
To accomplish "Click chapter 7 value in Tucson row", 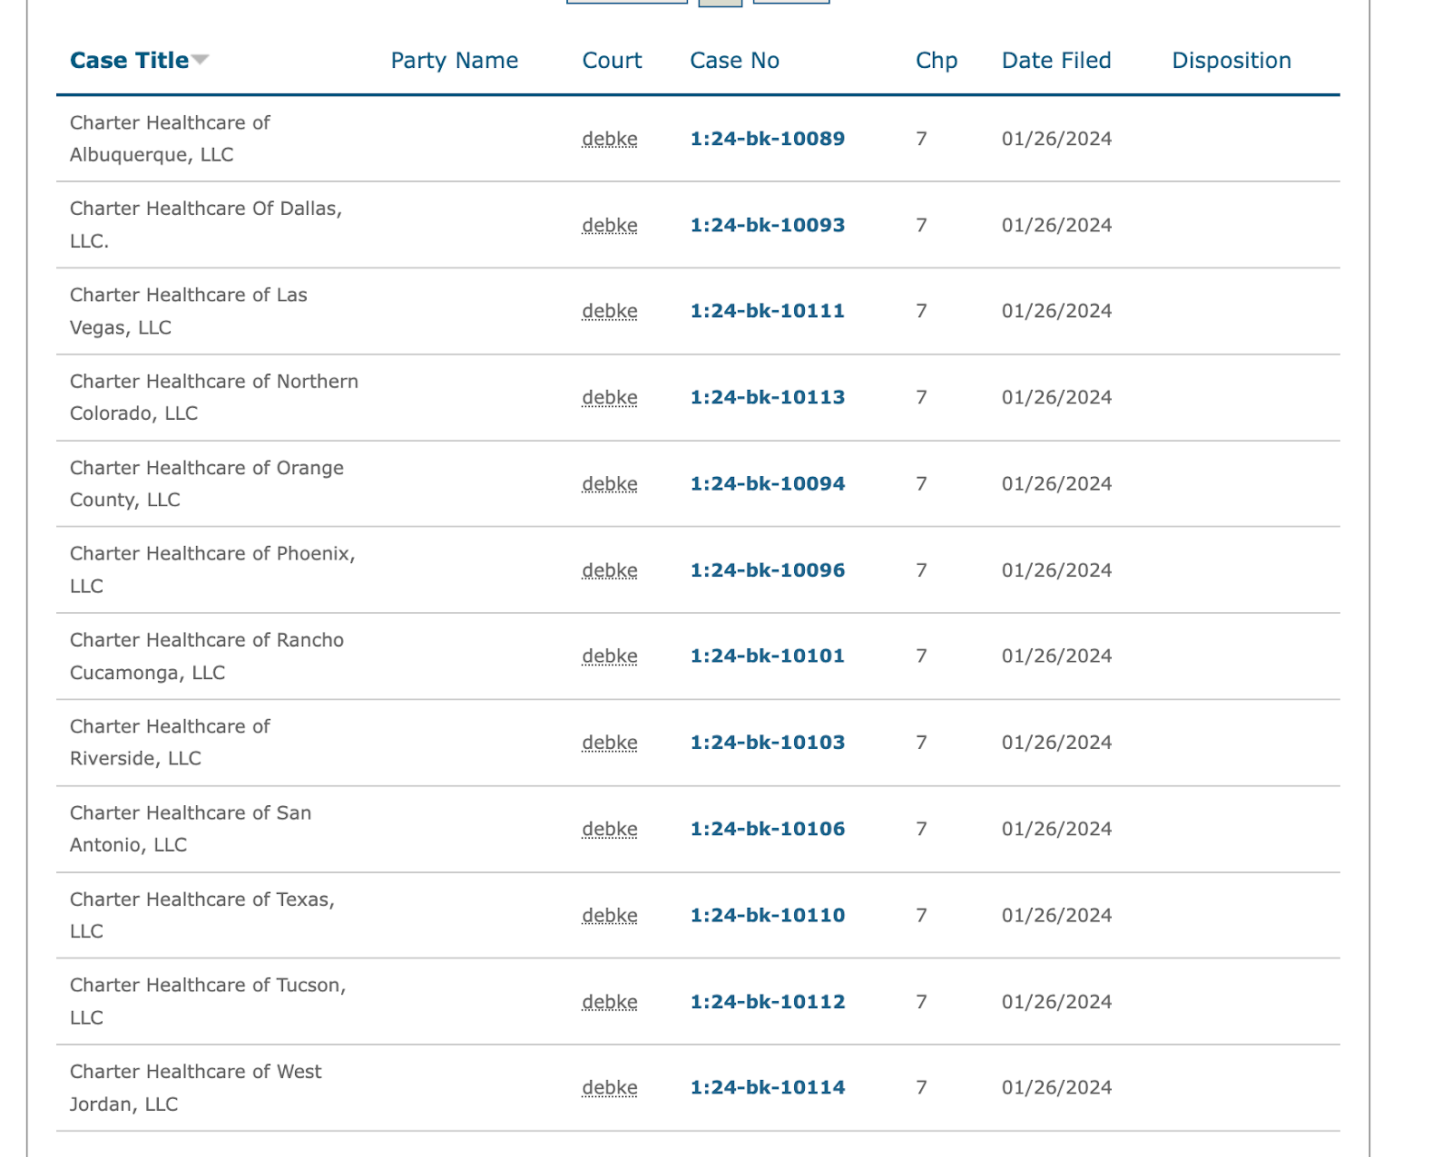I will [922, 1002].
